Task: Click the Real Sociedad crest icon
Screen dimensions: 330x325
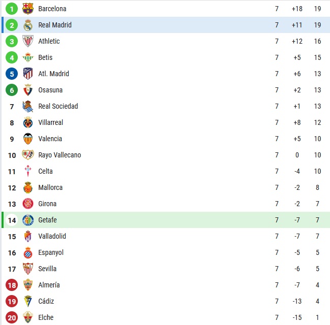Action: (28, 106)
